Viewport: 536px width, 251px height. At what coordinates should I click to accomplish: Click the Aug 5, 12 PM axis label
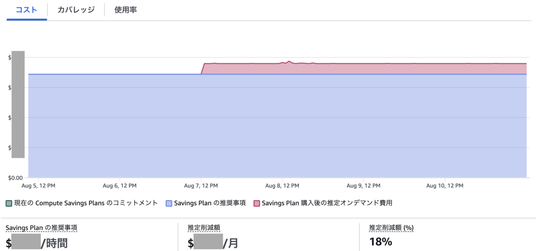coord(38,185)
